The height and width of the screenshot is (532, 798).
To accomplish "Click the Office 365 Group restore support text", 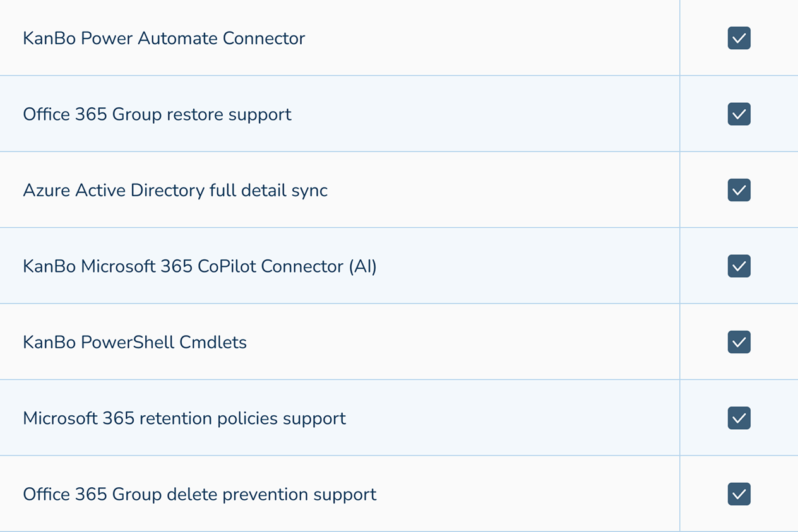I will point(157,115).
